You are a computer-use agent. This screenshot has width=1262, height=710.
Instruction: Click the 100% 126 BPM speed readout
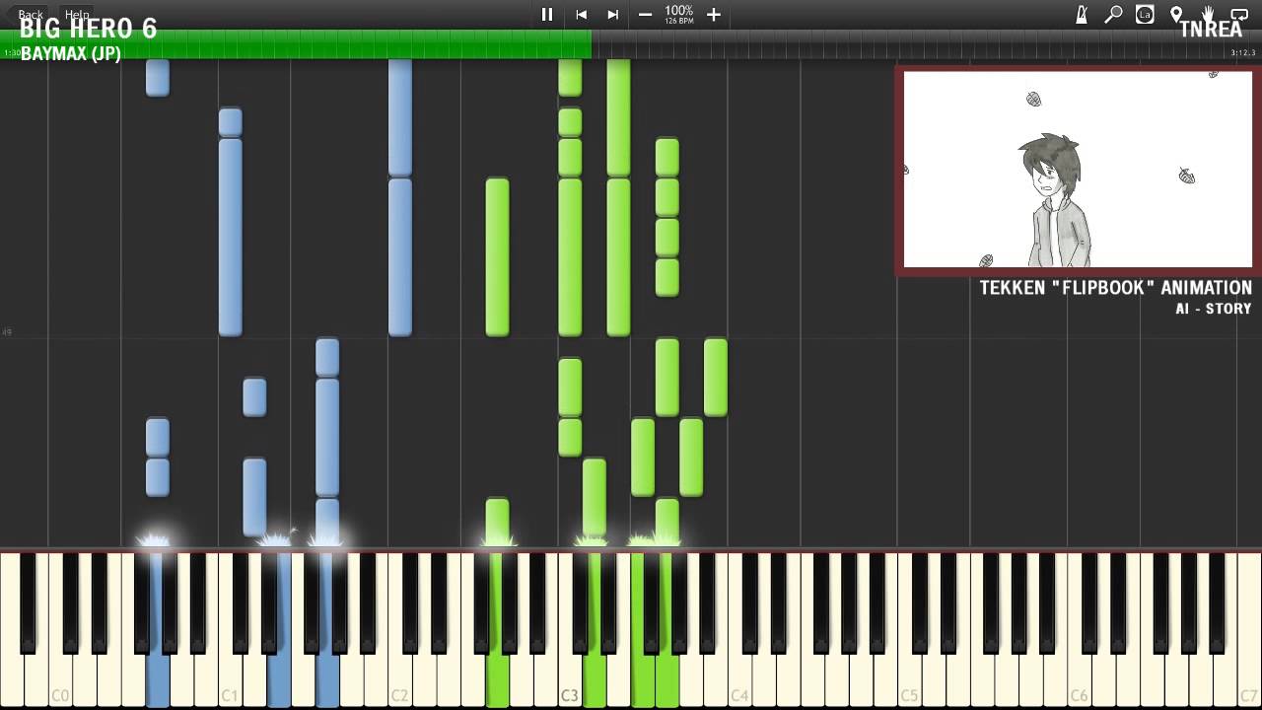tap(678, 14)
